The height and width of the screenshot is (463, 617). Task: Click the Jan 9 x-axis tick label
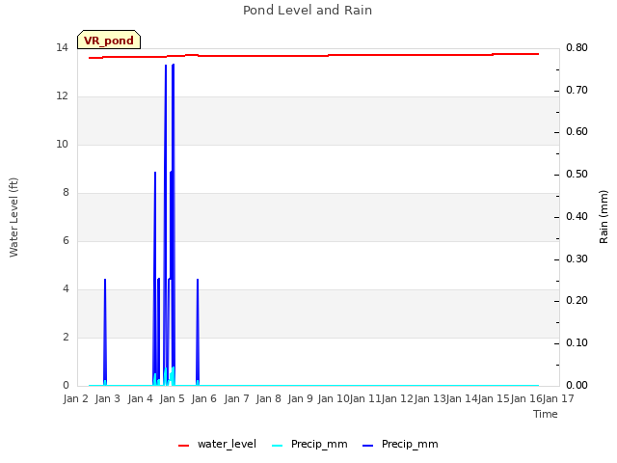(300, 398)
